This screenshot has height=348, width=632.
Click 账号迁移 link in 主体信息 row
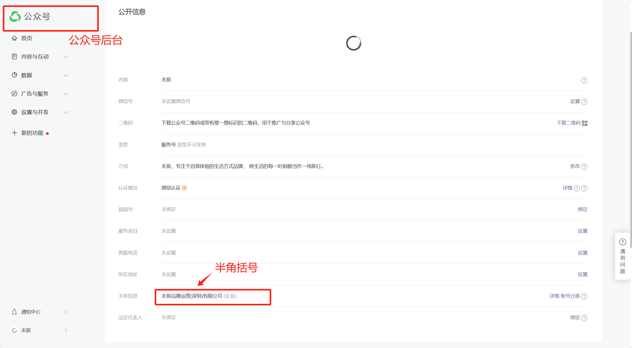click(x=570, y=296)
